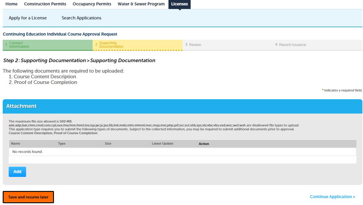Click the Continuing Education Course Approval Request title

coord(60,34)
